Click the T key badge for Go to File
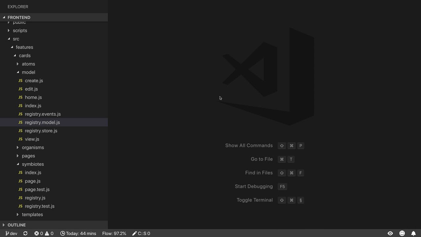The height and width of the screenshot is (237, 421). (x=291, y=159)
